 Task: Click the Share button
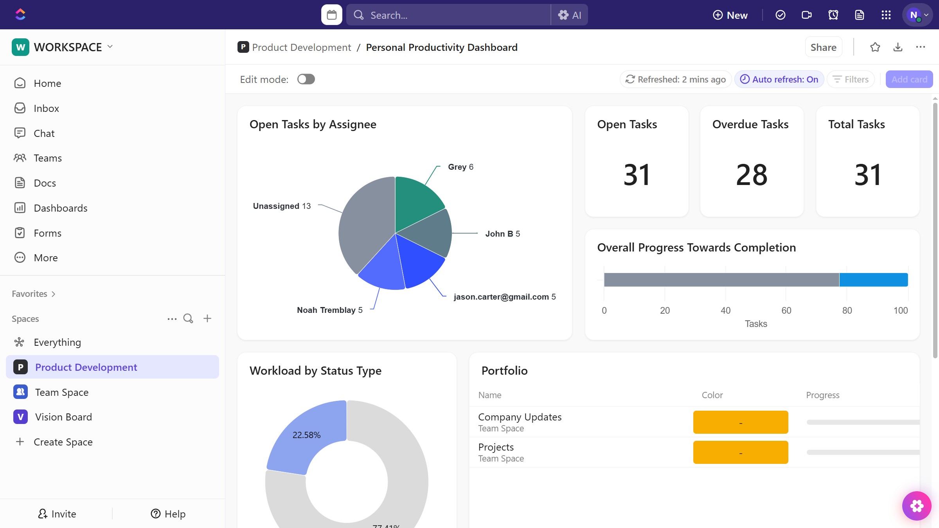click(x=823, y=47)
